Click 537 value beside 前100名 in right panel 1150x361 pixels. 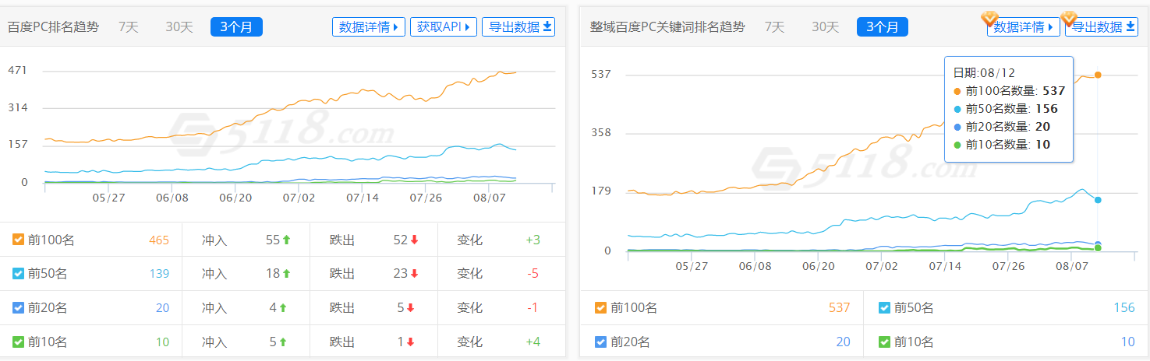839,308
